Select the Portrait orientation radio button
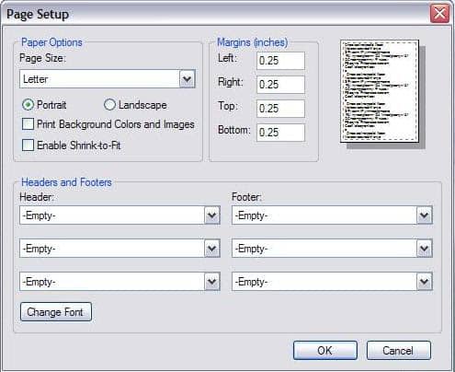 coord(28,105)
